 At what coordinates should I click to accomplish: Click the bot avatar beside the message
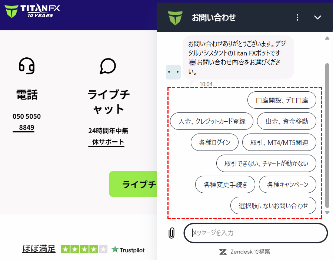173,72
